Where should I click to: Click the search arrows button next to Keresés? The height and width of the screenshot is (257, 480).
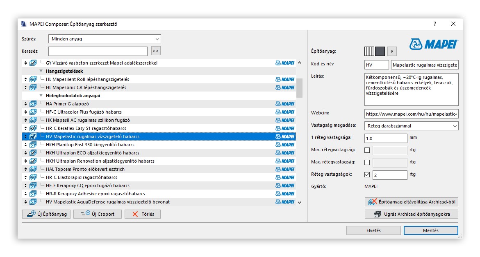click(155, 51)
